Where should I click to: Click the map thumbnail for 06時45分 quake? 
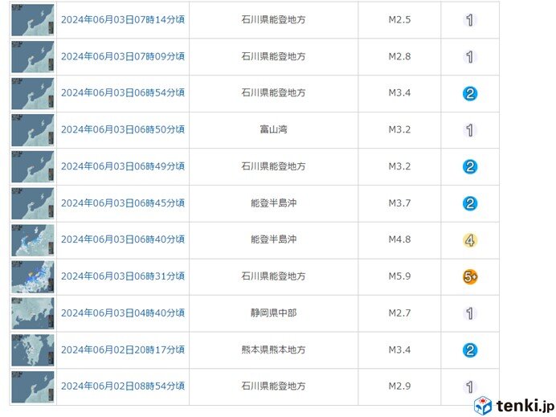(33, 203)
